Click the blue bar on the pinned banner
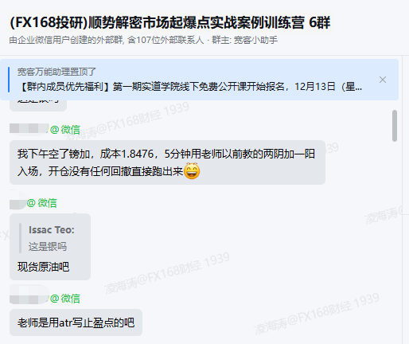 (x=9, y=80)
